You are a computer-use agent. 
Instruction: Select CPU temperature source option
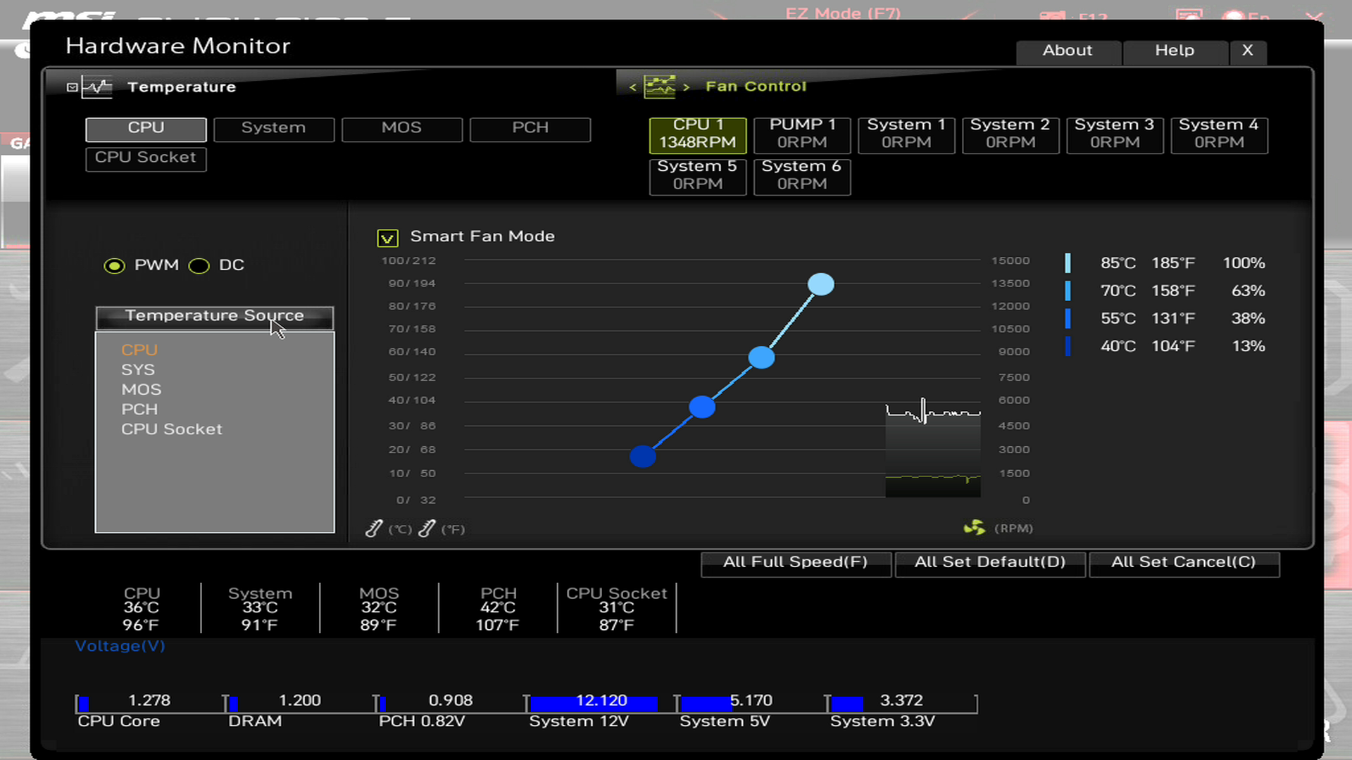[139, 350]
